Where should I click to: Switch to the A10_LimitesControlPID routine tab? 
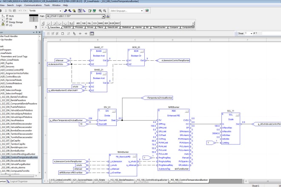pos(61,181)
